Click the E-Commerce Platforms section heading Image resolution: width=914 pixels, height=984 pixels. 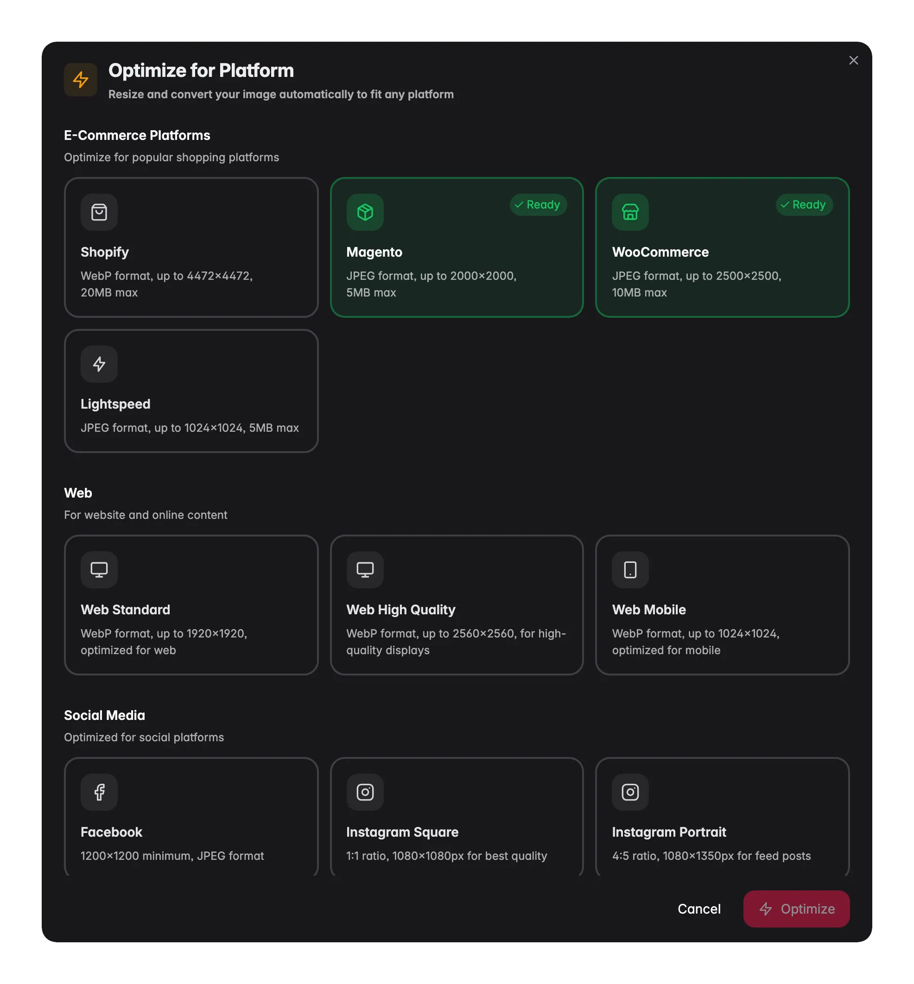tap(137, 135)
